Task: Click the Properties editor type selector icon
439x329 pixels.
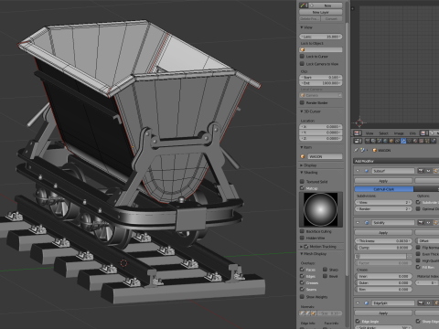Action: click(x=358, y=141)
